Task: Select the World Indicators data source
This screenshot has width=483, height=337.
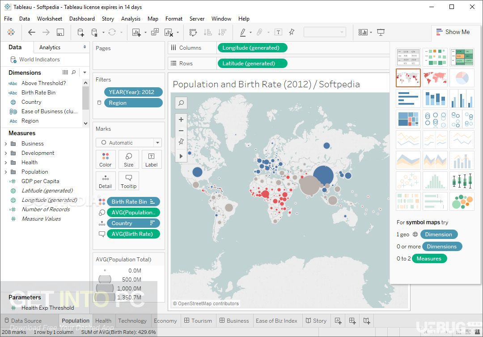Action: [39, 59]
